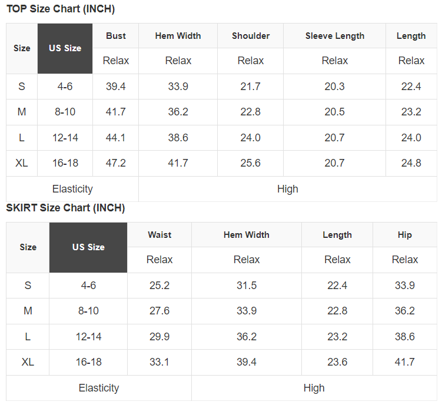
Task: Select bust value 39.4 for size S
Action: click(x=116, y=87)
